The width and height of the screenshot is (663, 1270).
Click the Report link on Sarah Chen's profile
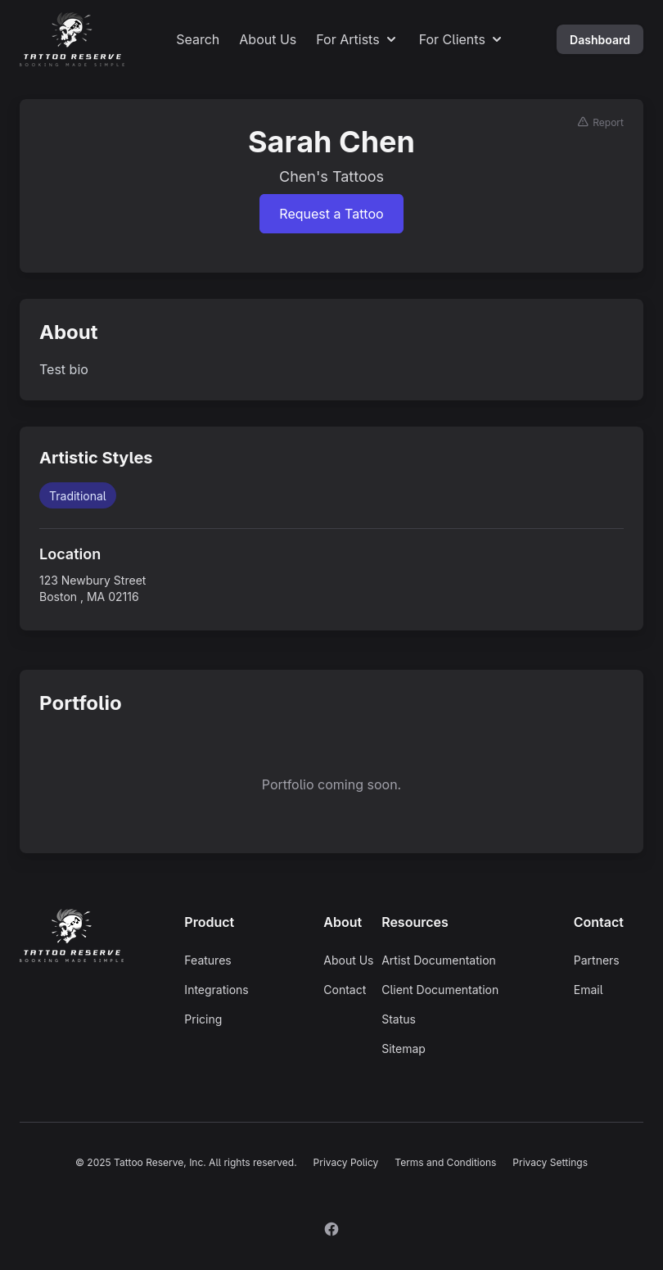click(607, 122)
